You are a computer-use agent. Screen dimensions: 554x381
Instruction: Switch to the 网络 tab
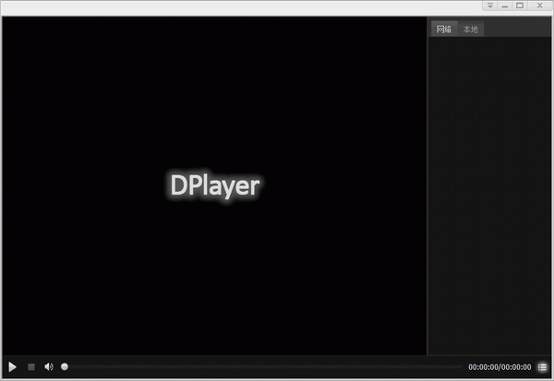[444, 30]
